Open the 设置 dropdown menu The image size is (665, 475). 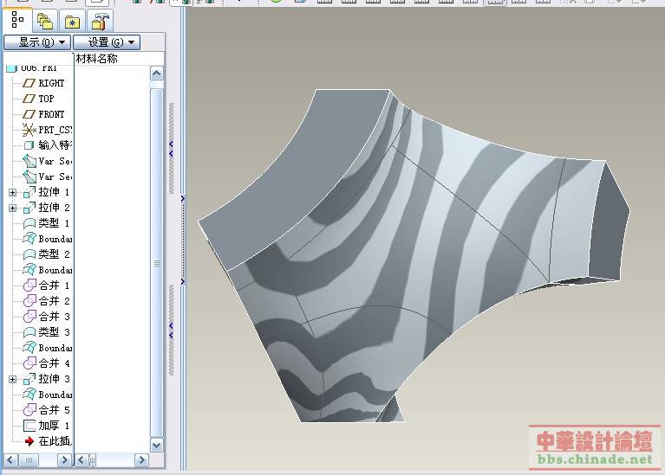[x=106, y=42]
